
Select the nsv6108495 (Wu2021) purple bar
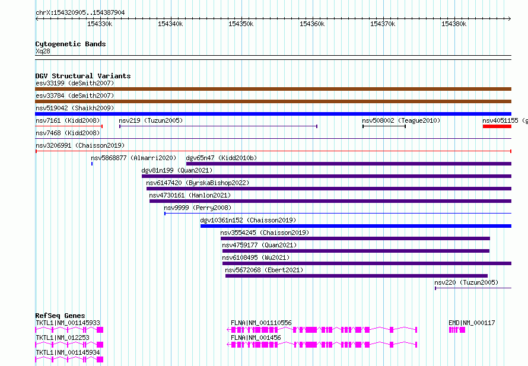coord(367,263)
